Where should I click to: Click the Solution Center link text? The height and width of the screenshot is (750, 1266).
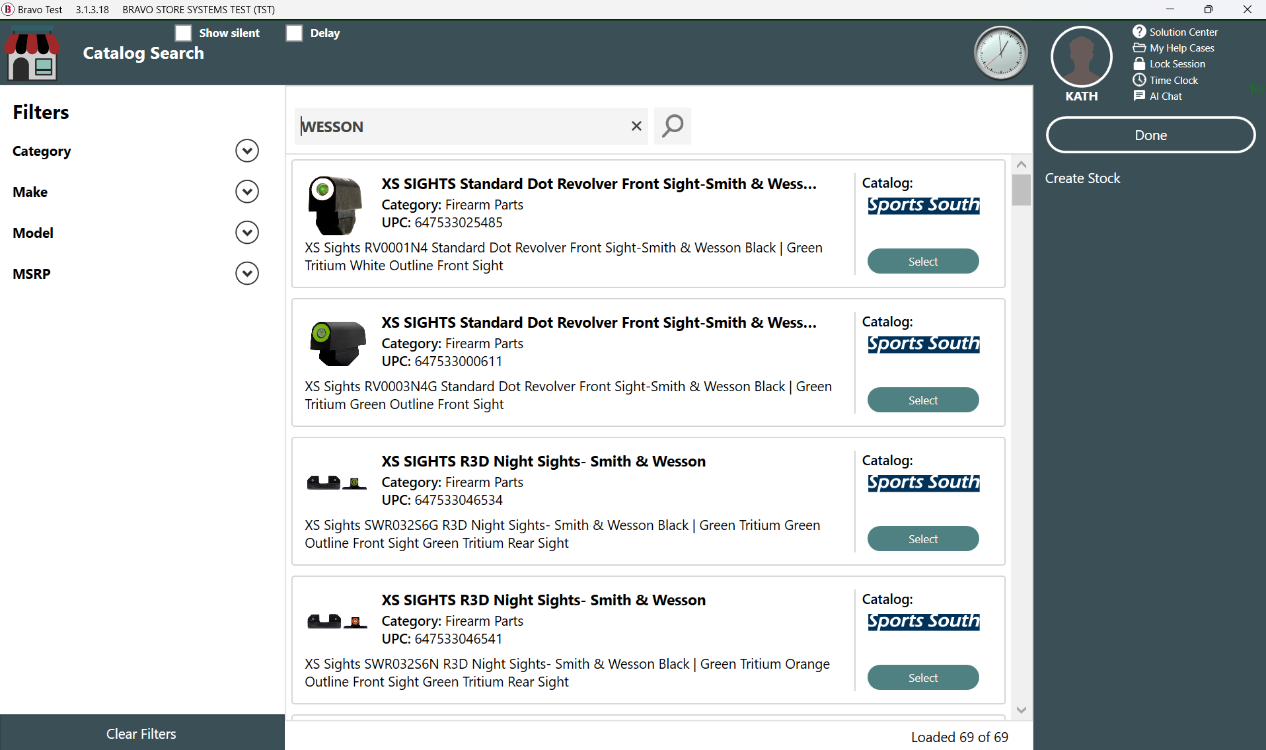(1183, 32)
